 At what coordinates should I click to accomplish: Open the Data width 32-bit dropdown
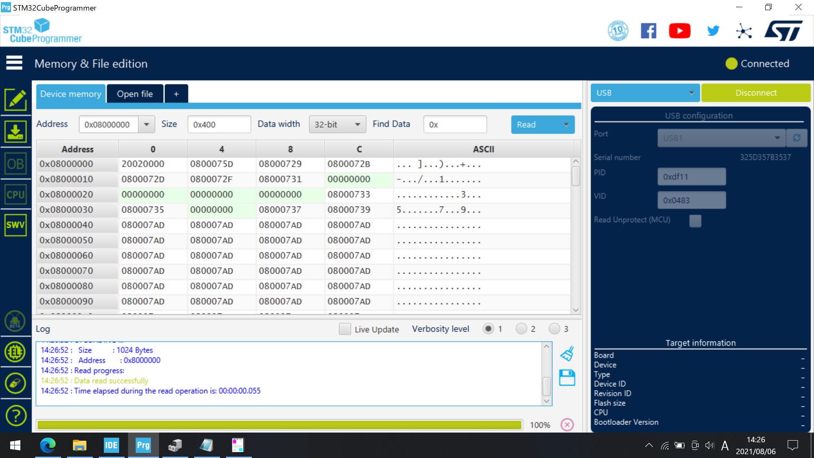[337, 124]
